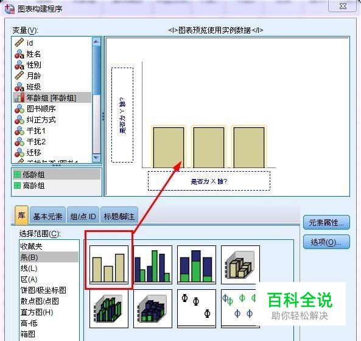Choose 条(B) in the chart type list

[49, 257]
